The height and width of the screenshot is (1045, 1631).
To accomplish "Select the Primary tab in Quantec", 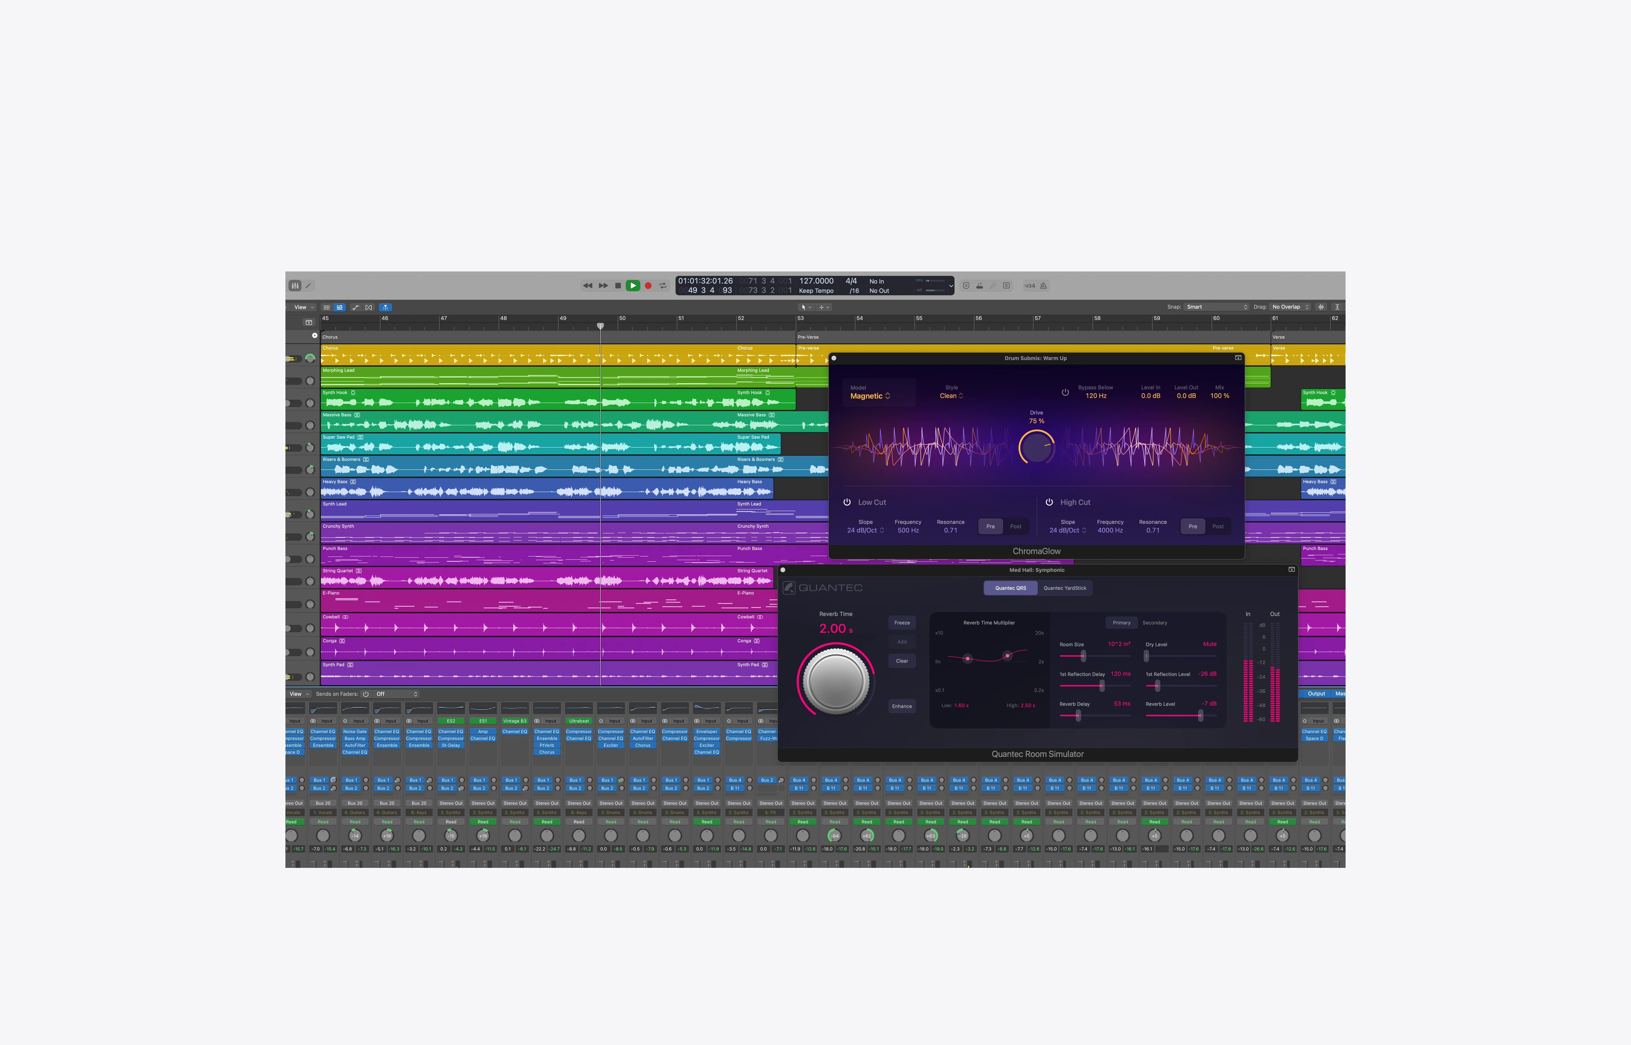I will 1122,623.
